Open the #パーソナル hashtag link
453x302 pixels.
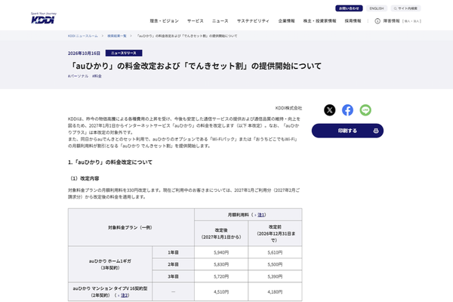(78, 76)
